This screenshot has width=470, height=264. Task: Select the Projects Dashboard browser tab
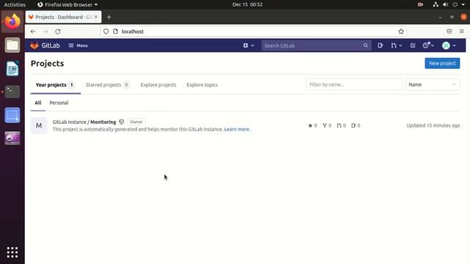coord(63,17)
